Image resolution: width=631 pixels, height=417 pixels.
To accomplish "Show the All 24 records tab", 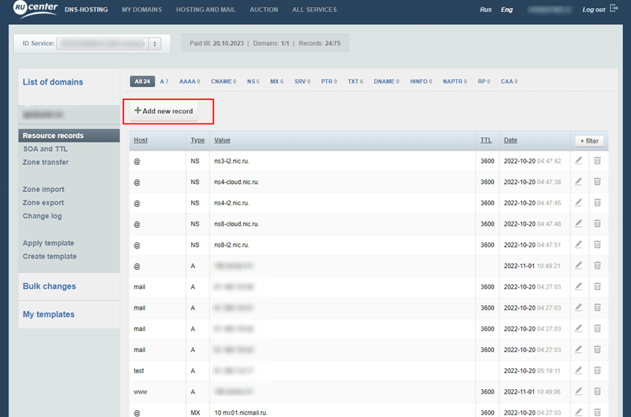I will tap(142, 81).
